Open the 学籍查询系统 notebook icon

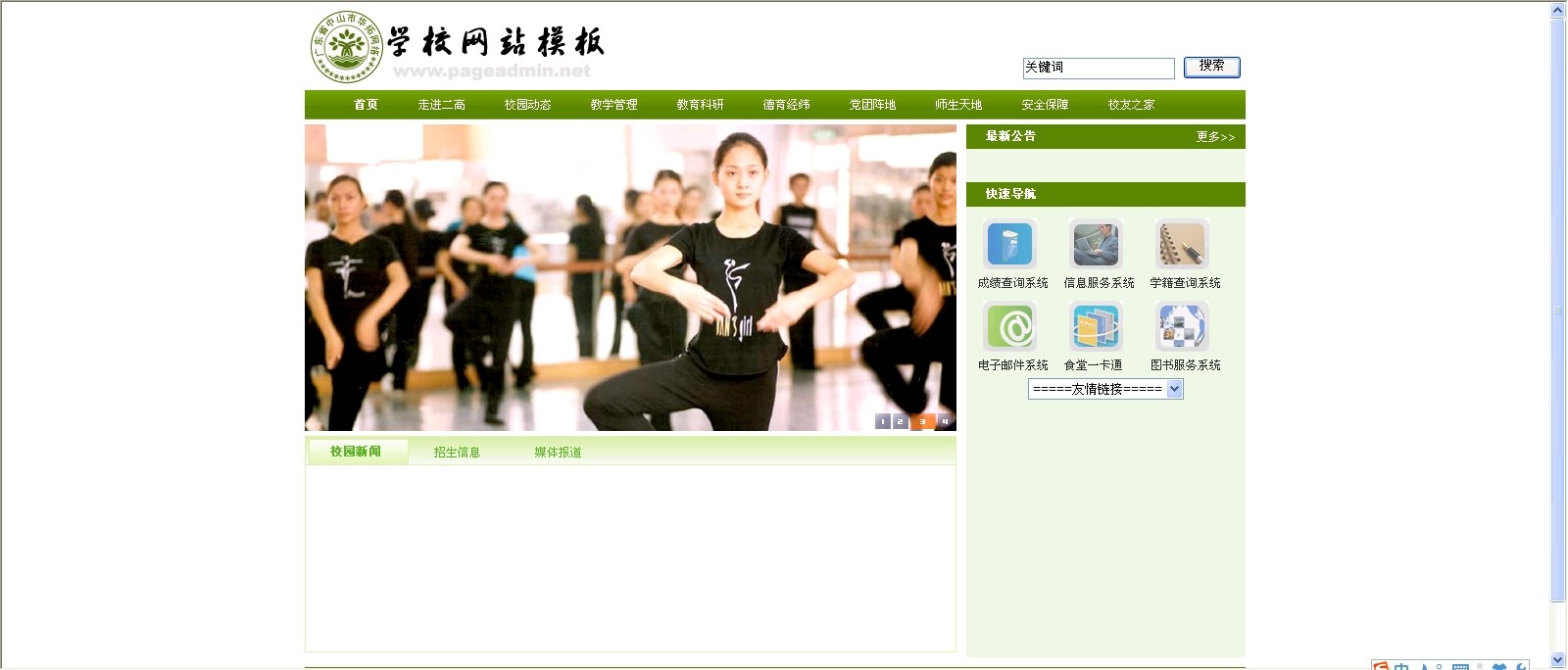point(1182,245)
